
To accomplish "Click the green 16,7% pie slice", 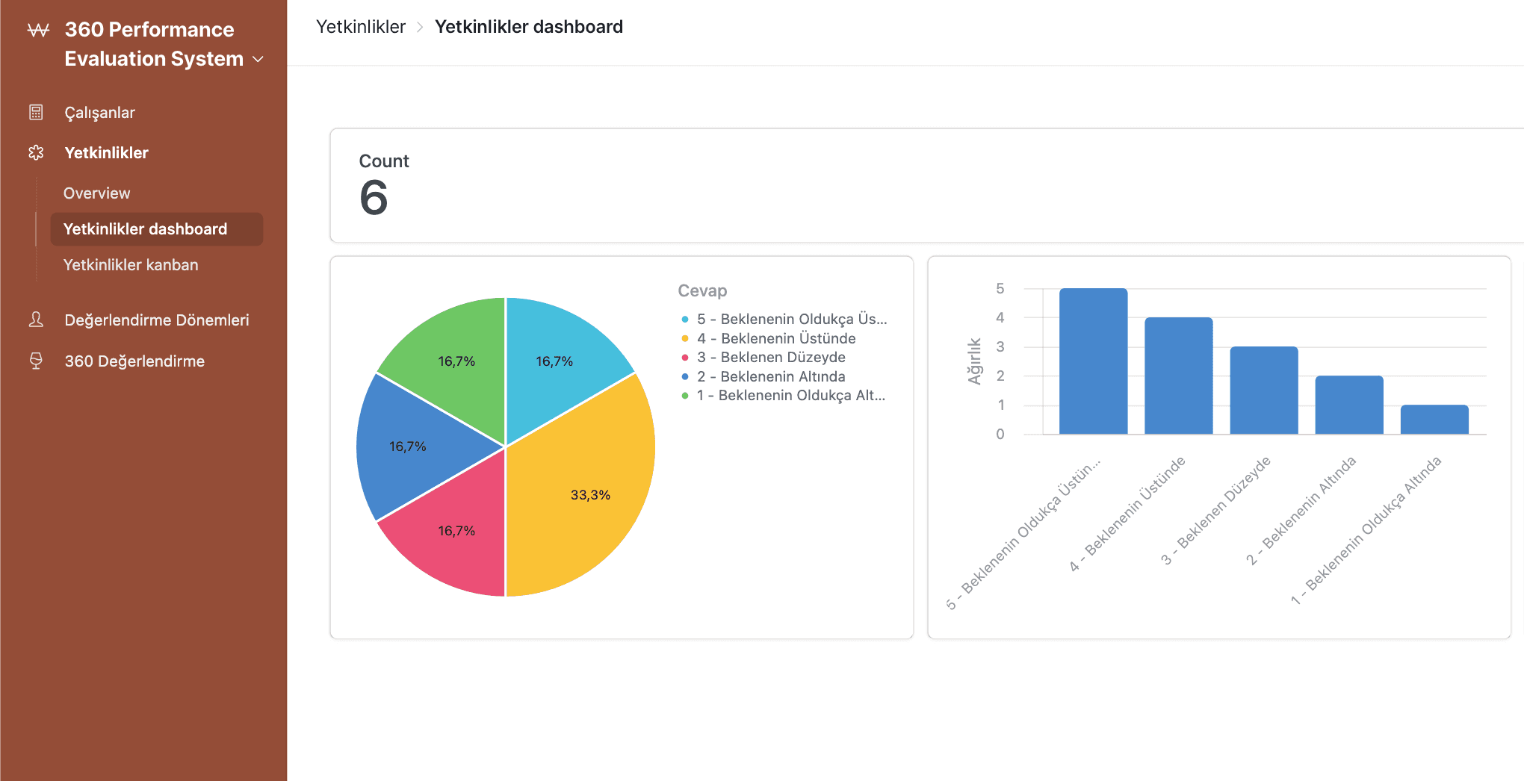I will tap(456, 361).
